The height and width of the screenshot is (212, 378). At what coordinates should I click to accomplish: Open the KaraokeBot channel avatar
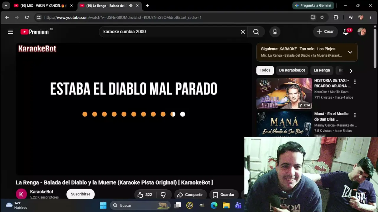click(21, 194)
